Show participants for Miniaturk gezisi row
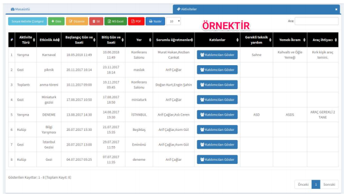Screen dimensions: 352x196 pyautogui.click(x=217, y=99)
